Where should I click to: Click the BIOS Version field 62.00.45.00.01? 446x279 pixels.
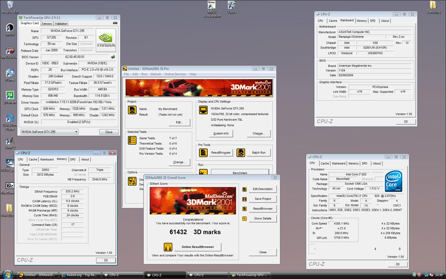(75, 57)
